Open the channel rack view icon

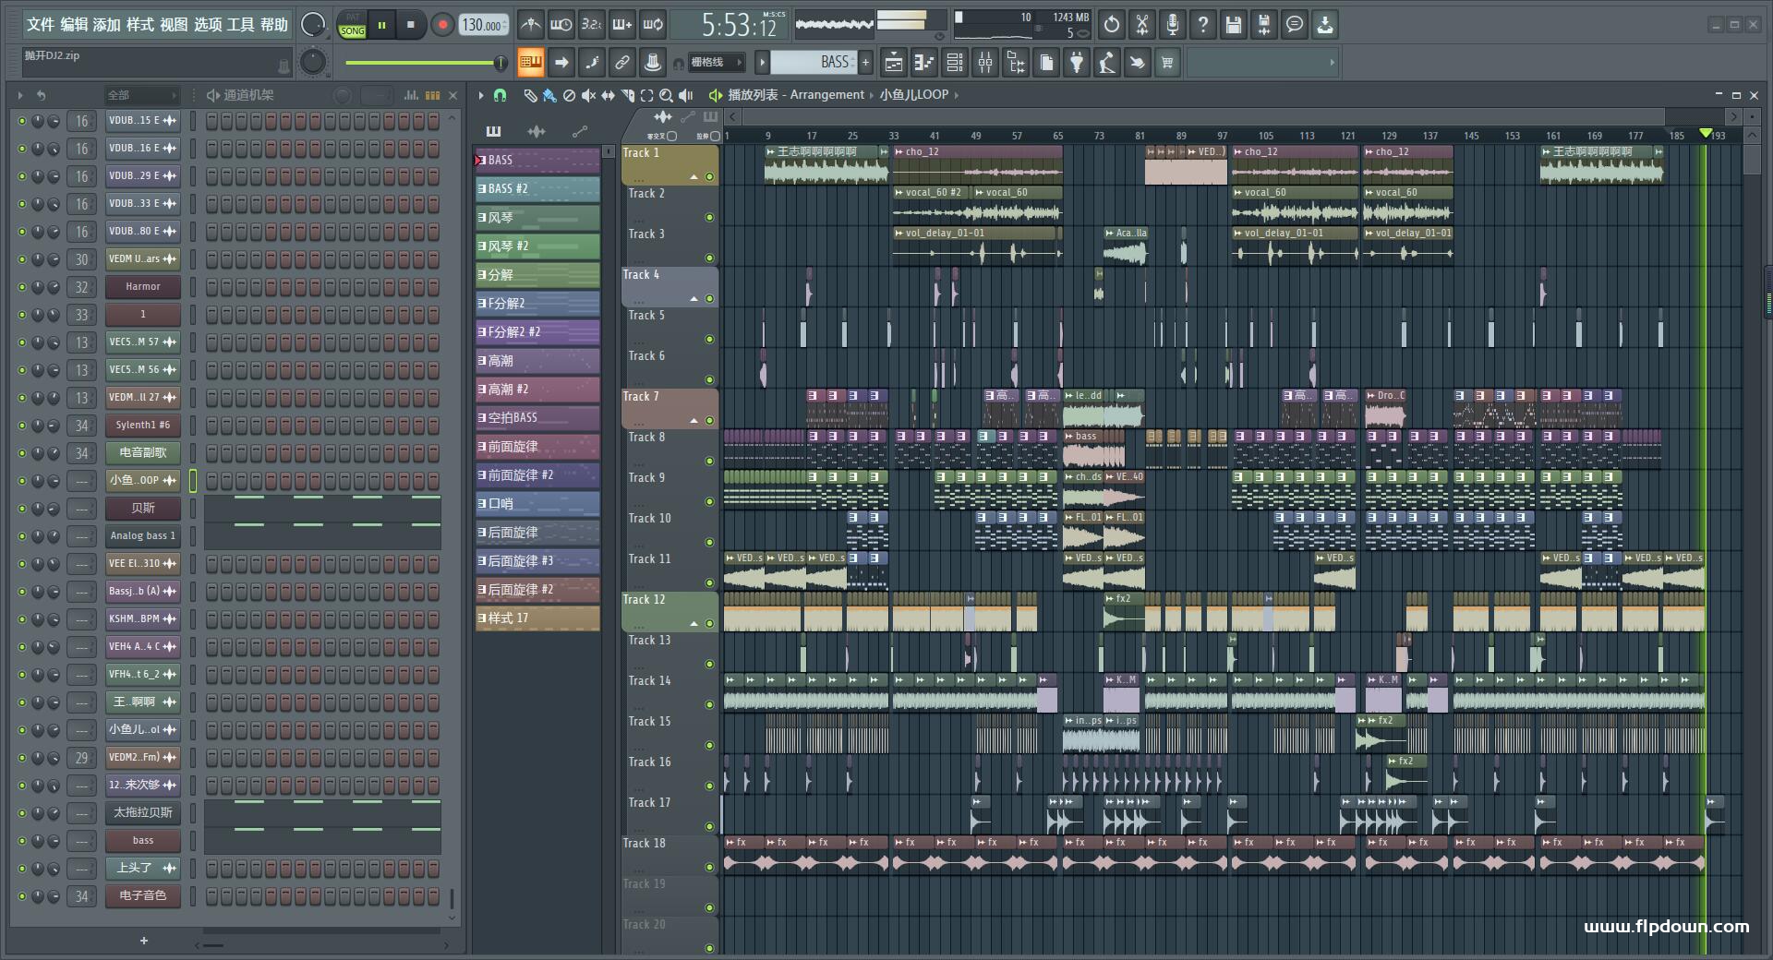pyautogui.click(x=955, y=63)
